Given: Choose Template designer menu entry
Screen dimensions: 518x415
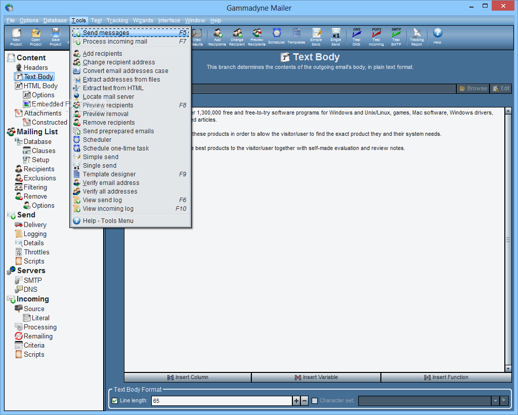Looking at the screenshot, I should 131,174.
